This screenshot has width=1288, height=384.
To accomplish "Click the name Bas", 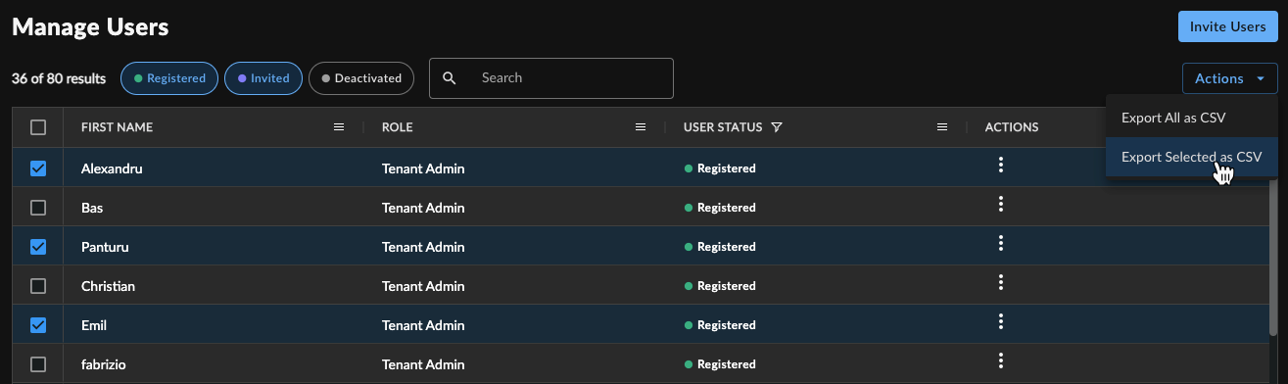I will coord(92,208).
